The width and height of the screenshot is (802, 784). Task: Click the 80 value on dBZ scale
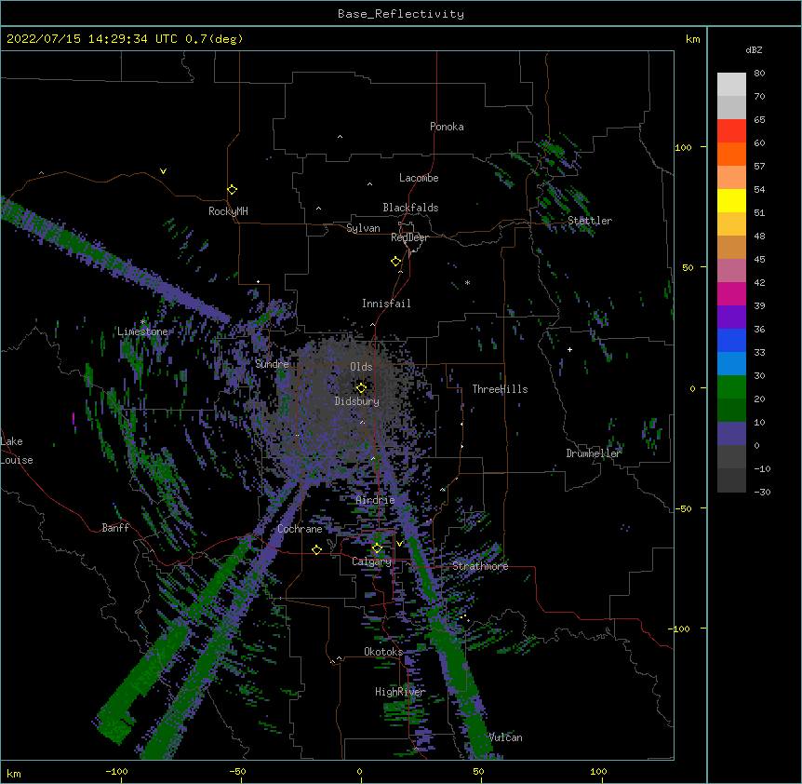[x=759, y=74]
